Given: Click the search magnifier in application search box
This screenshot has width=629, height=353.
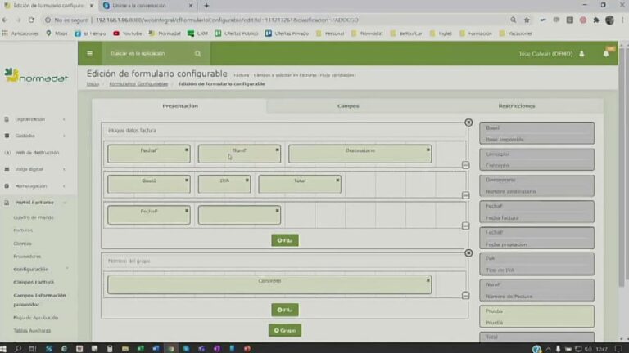Looking at the screenshot, I should pyautogui.click(x=197, y=54).
